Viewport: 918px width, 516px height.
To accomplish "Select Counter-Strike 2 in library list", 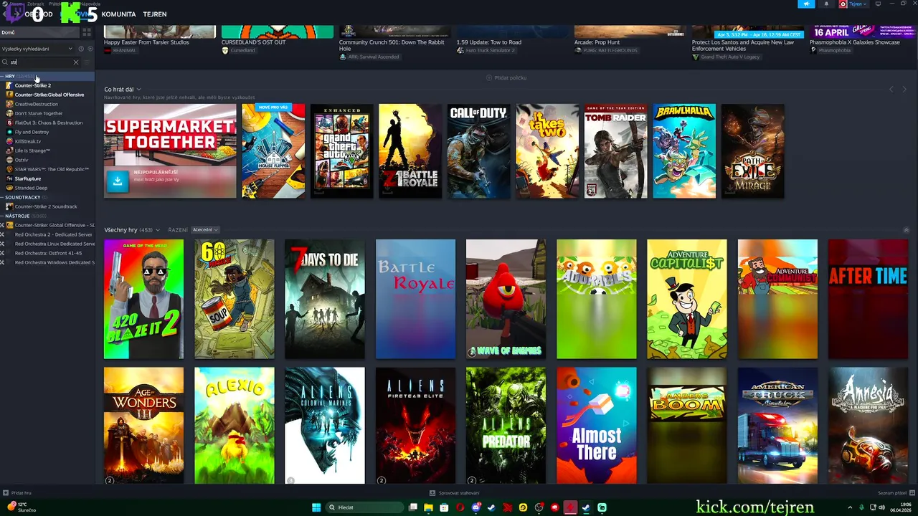I will (x=47, y=85).
